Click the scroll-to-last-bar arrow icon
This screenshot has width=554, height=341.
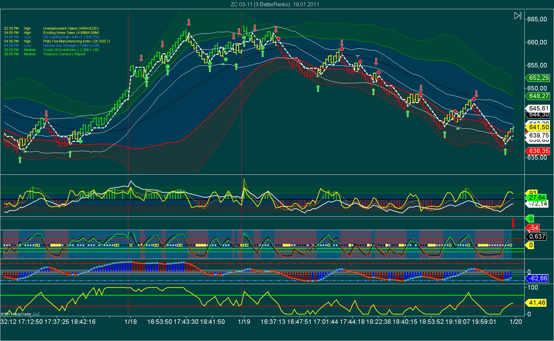click(518, 16)
